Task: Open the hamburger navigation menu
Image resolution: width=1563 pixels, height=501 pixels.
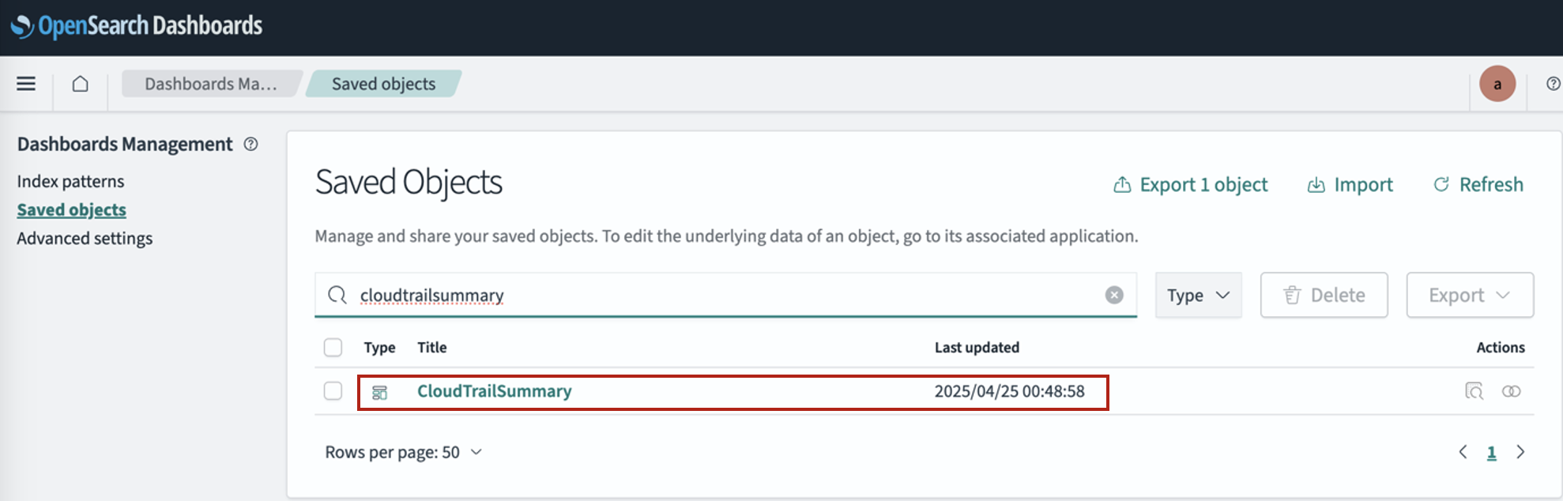Action: [26, 84]
